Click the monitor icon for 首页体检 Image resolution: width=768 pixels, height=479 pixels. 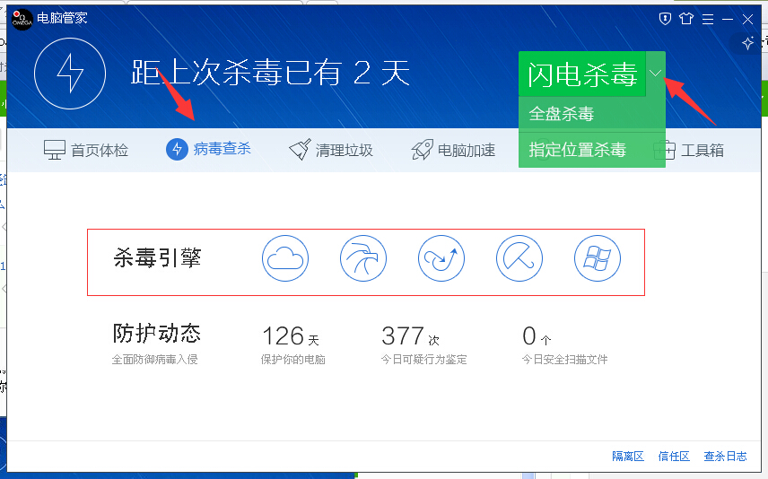point(55,150)
